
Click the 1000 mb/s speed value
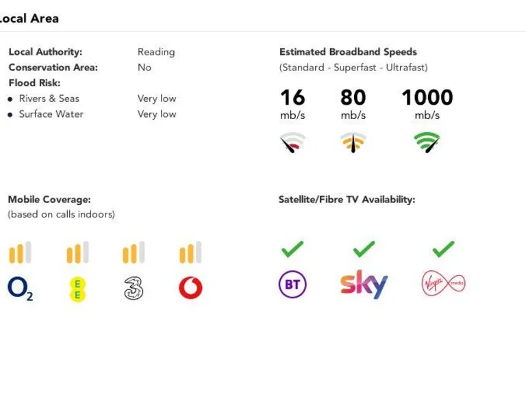point(427,98)
